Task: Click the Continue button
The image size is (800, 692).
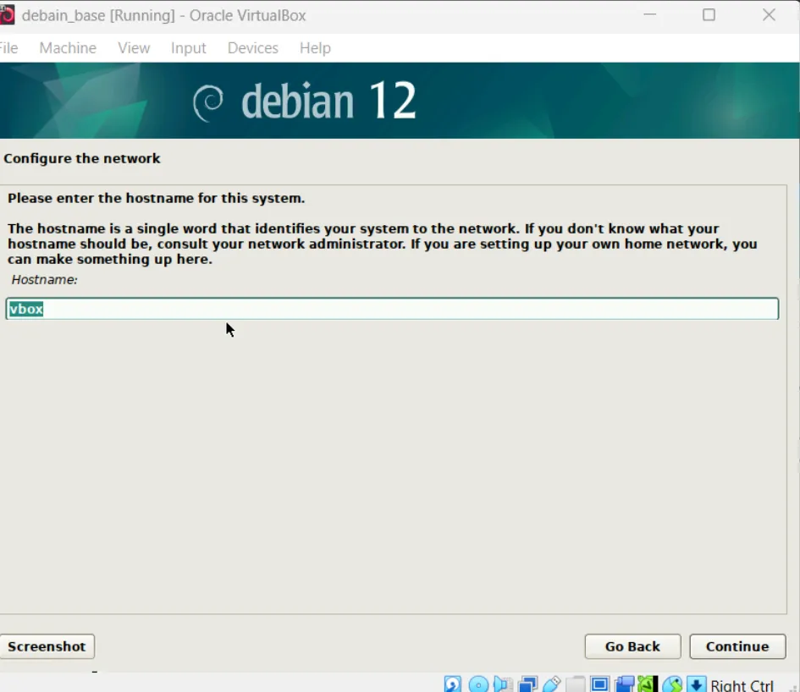Action: coord(737,646)
